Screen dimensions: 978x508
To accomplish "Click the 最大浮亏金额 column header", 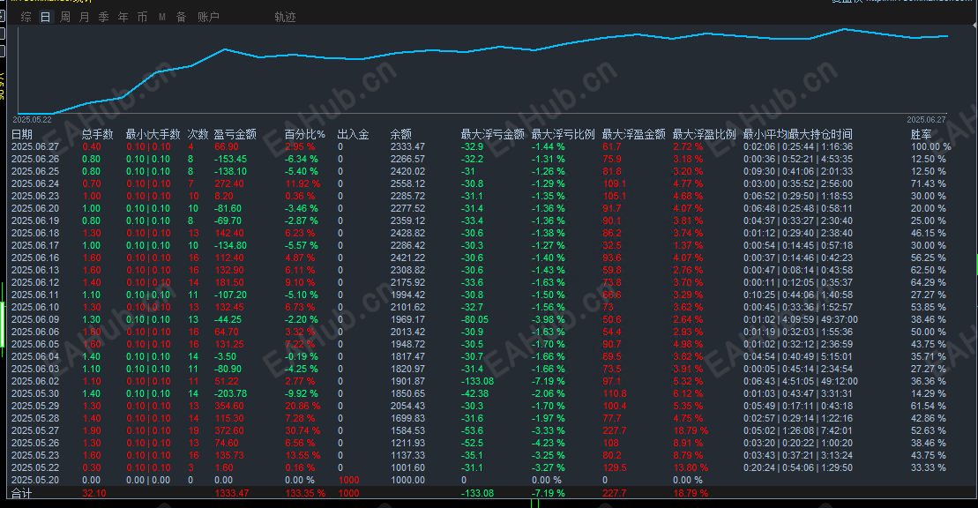I will [x=493, y=134].
